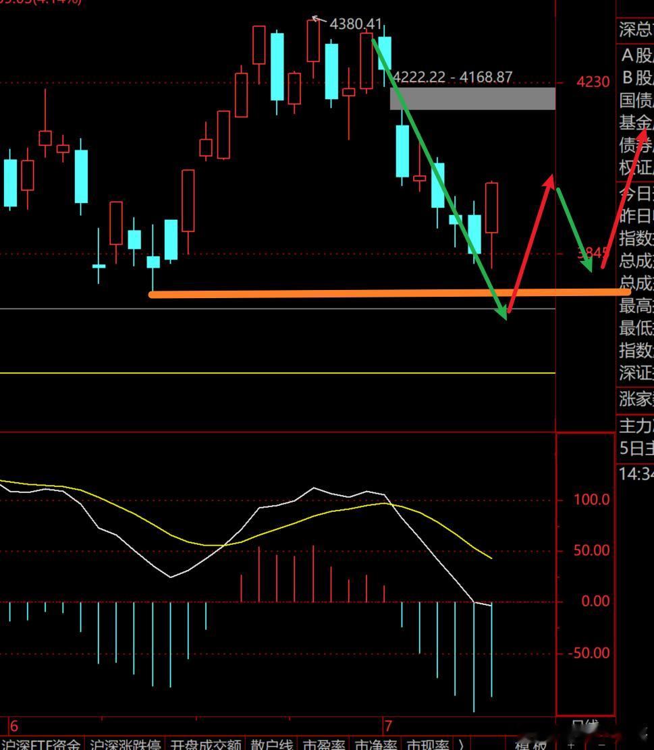Image resolution: width=654 pixels, height=750 pixels.
Task: Click the 50.00 indicator axis value
Action: pos(592,550)
